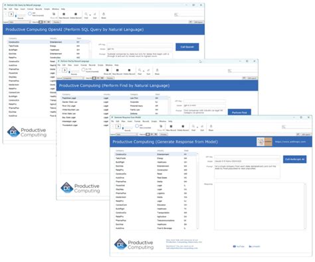
Task: Click found-set pie icon in Generate Response window
Action: click(137, 126)
